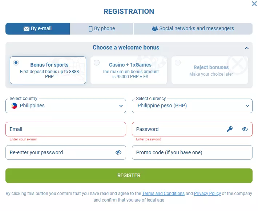This screenshot has width=258, height=211.
Task: Click the key icon to generate password
Action: click(x=230, y=129)
